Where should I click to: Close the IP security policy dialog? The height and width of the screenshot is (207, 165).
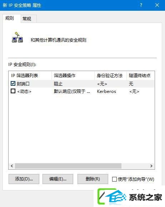[157, 5]
